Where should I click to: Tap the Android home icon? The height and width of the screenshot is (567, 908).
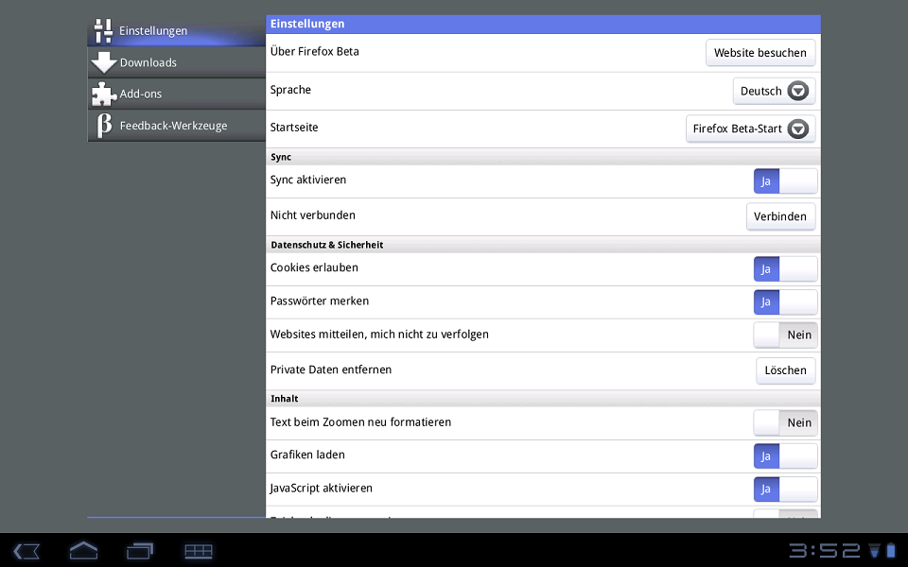point(83,550)
